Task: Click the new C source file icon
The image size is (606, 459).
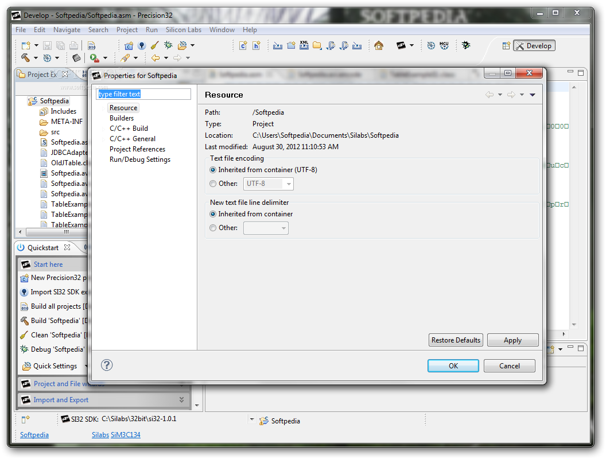Action: (x=243, y=45)
